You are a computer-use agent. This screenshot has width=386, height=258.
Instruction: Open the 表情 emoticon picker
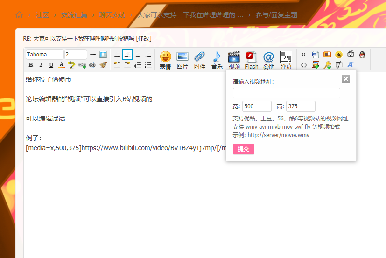(165, 60)
